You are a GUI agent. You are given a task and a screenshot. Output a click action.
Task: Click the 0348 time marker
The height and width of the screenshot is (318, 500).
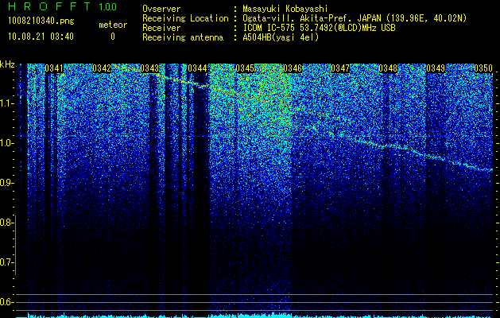[388, 68]
